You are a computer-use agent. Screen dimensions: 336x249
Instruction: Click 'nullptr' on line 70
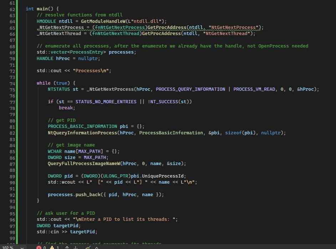click(x=88, y=58)
